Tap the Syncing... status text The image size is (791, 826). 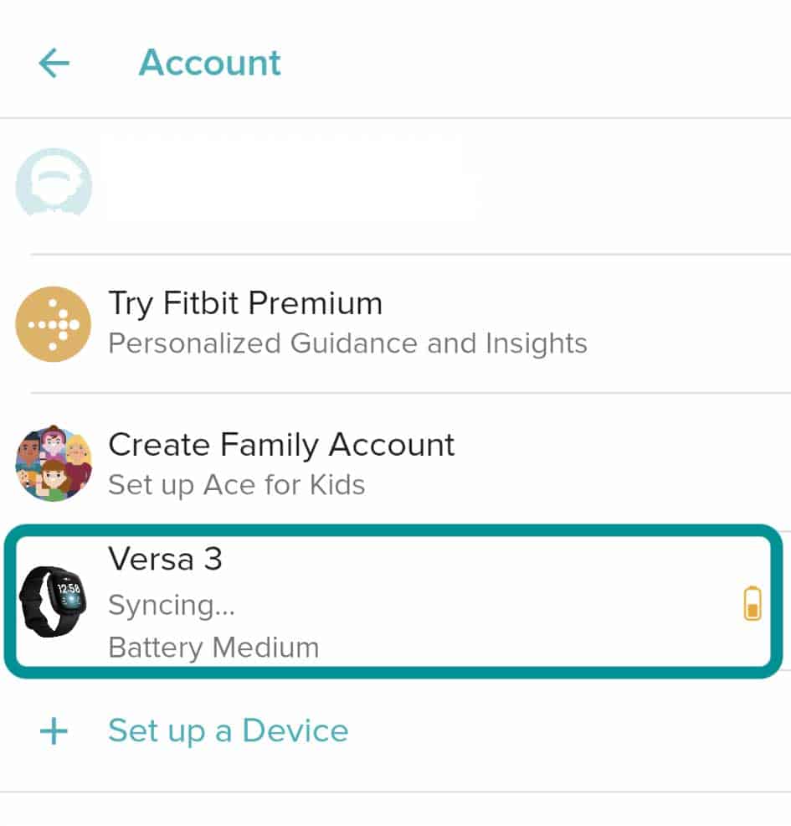point(172,605)
